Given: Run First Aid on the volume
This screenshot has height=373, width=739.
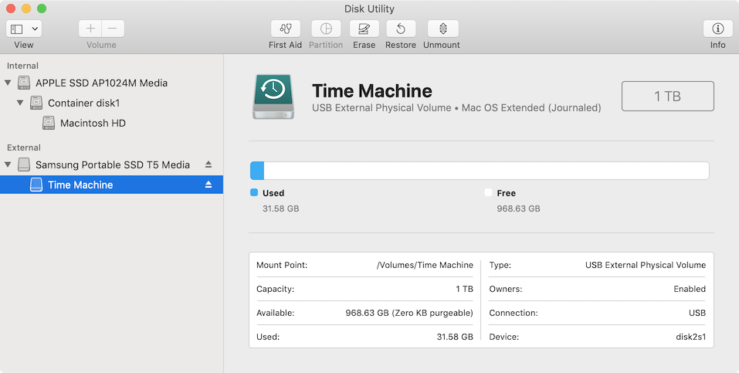Looking at the screenshot, I should pos(285,29).
